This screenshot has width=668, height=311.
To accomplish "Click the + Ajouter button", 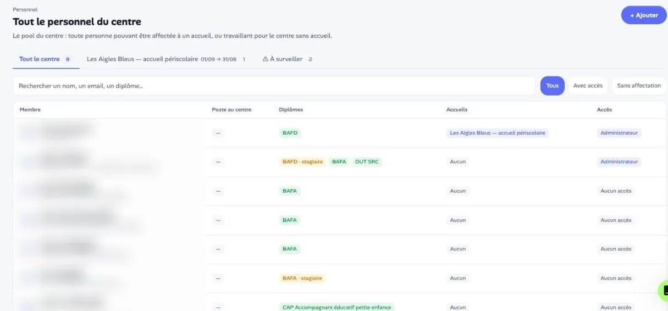I will point(644,15).
